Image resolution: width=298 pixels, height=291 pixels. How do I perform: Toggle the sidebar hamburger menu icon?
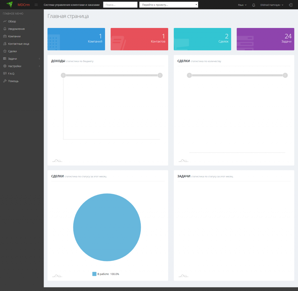[x=36, y=5]
